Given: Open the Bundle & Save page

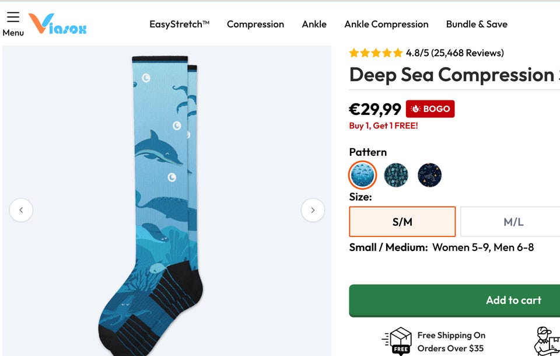Looking at the screenshot, I should point(477,25).
